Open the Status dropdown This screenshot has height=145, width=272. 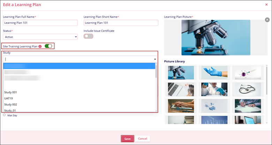coord(40,37)
